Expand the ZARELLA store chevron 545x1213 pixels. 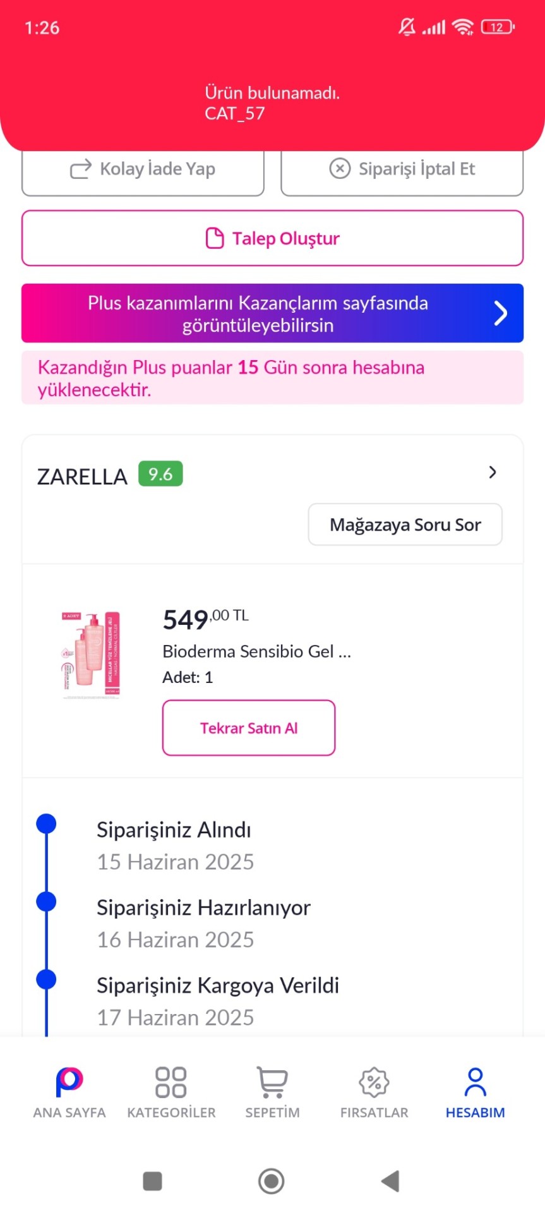point(493,473)
